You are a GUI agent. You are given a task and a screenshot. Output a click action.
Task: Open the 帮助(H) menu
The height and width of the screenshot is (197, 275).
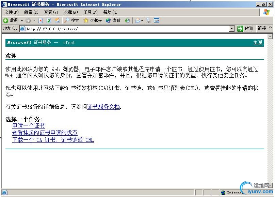[x=110, y=12]
